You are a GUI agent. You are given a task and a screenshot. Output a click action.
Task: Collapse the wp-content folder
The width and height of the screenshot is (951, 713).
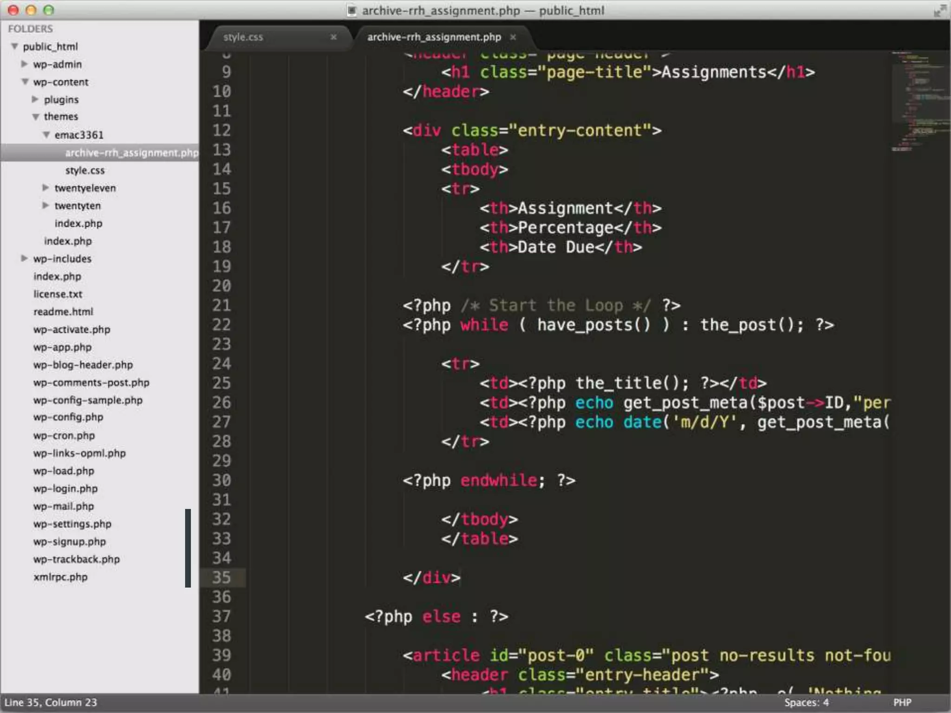(25, 82)
